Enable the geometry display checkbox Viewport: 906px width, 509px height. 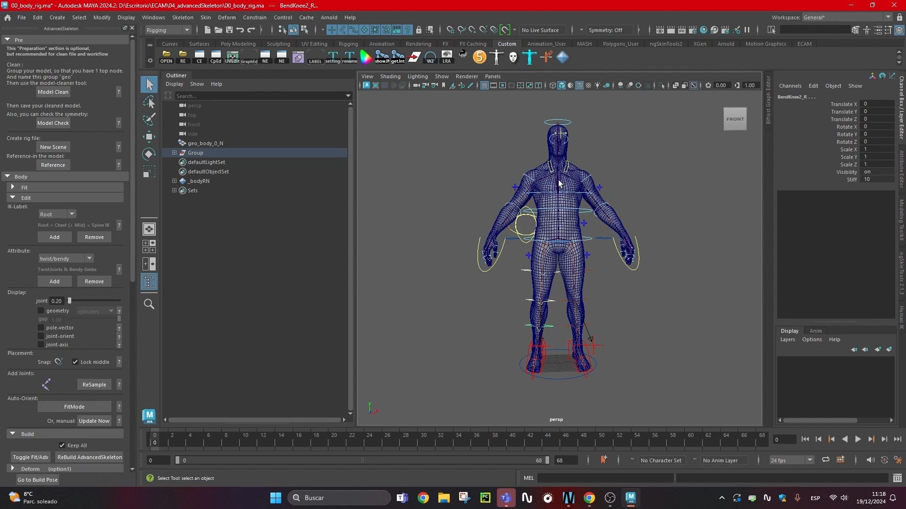click(41, 311)
